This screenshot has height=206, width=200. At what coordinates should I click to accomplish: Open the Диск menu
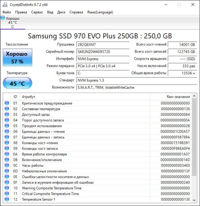tap(61, 12)
